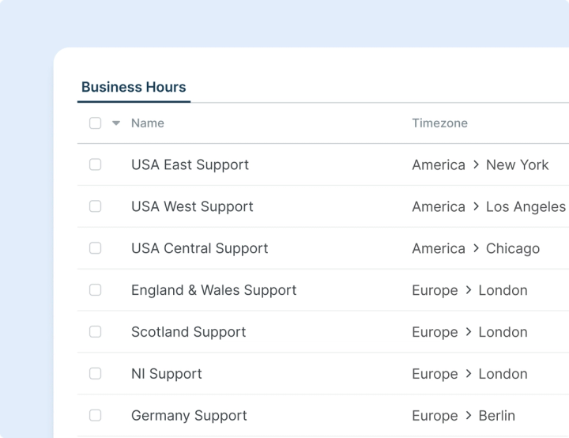
Task: Open the USA Central Support entry
Action: (199, 248)
